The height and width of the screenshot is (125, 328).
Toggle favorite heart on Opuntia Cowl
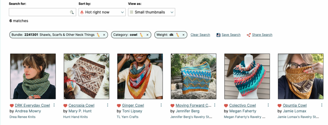coord(280,106)
